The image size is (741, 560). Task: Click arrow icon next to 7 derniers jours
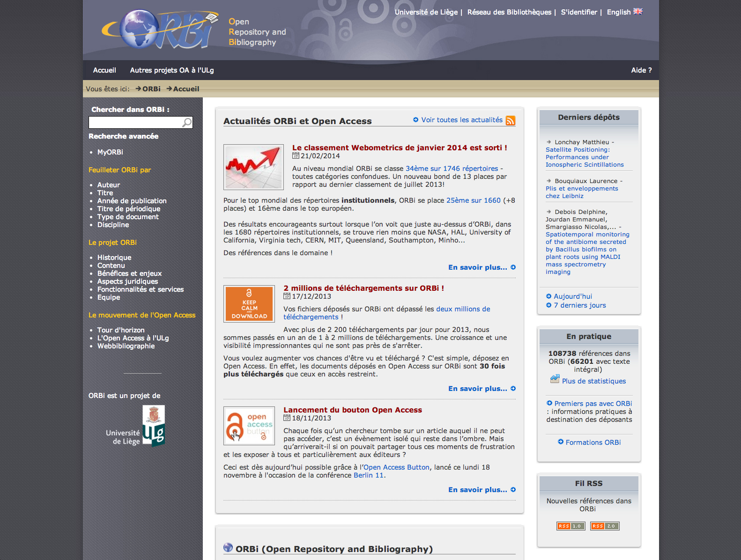[548, 305]
